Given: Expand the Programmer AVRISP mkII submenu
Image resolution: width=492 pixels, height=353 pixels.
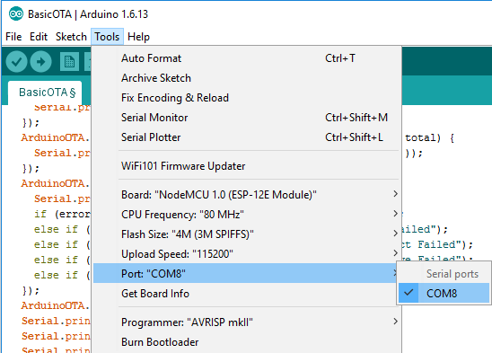Looking at the screenshot, I should click(247, 322).
